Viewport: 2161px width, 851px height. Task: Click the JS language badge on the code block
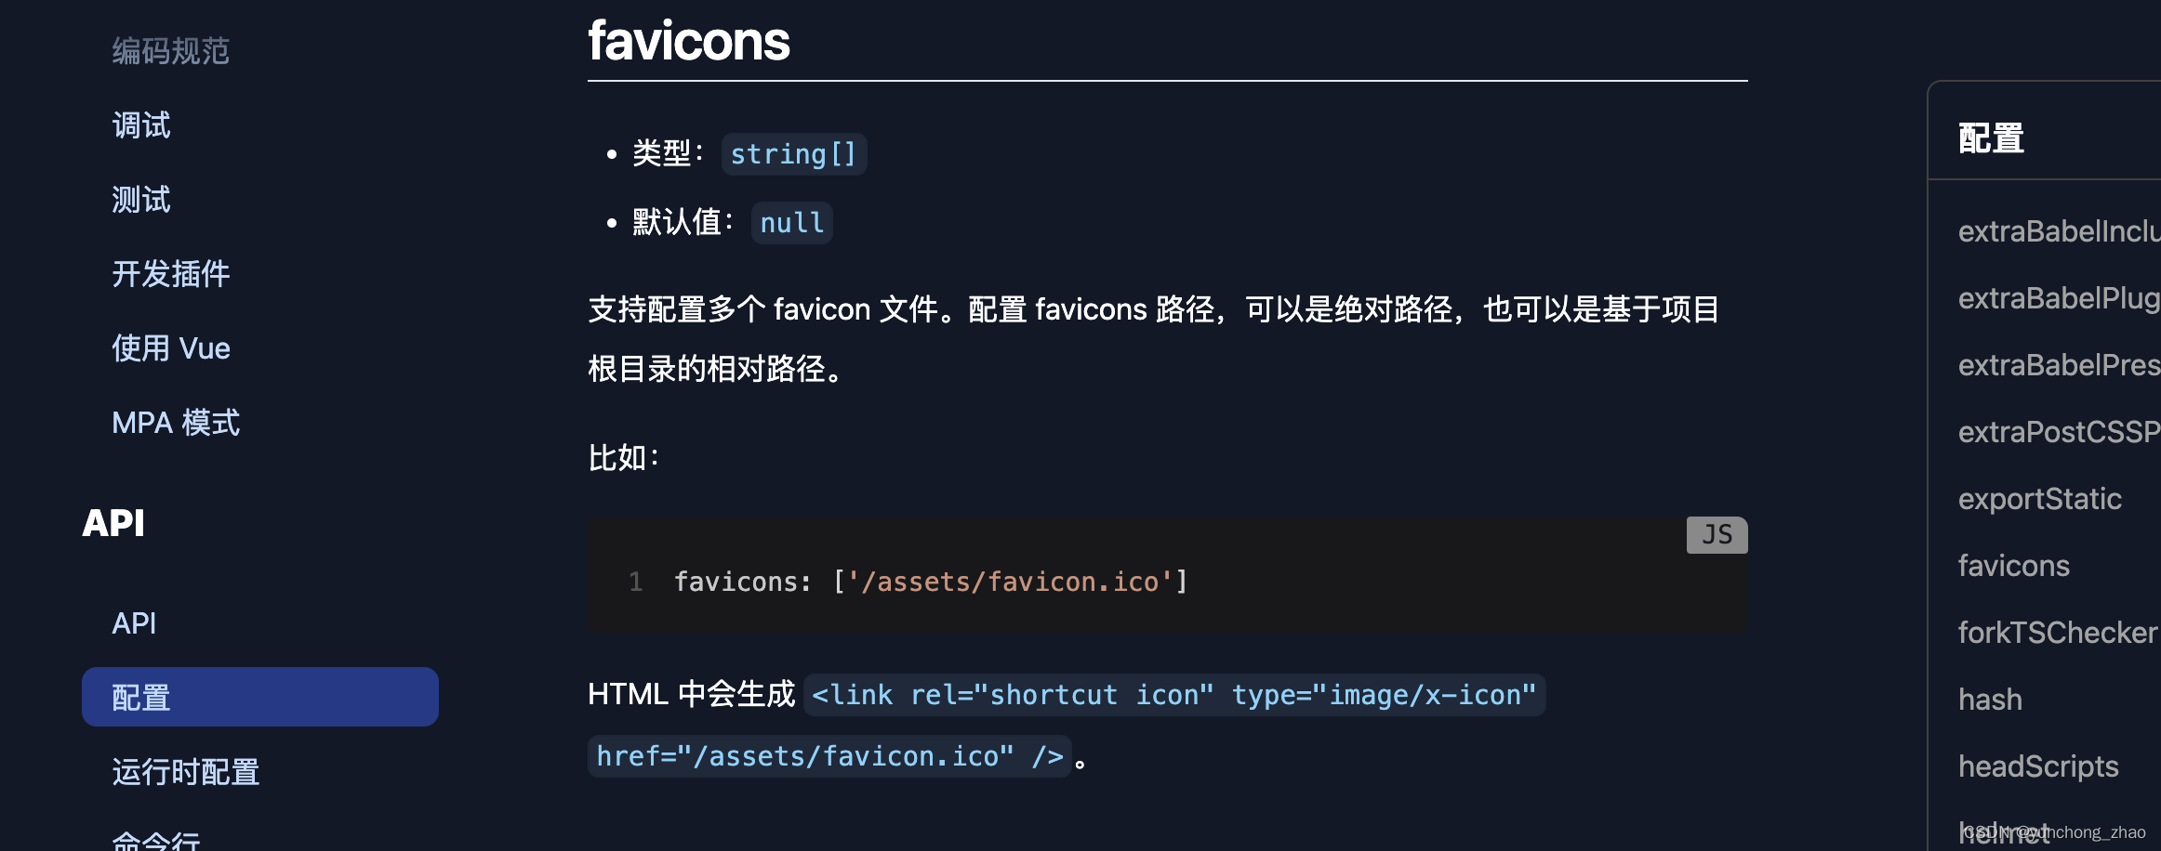click(x=1716, y=534)
